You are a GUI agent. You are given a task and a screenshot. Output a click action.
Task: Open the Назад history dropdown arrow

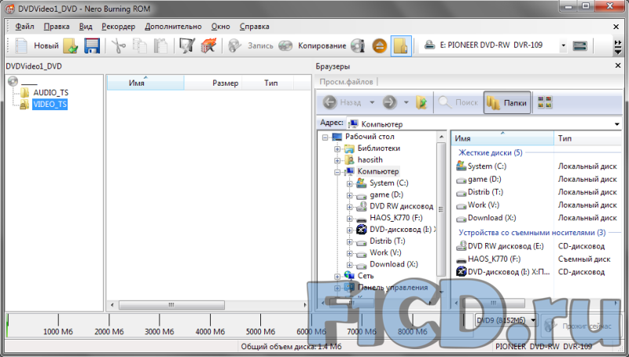pyautogui.click(x=372, y=103)
